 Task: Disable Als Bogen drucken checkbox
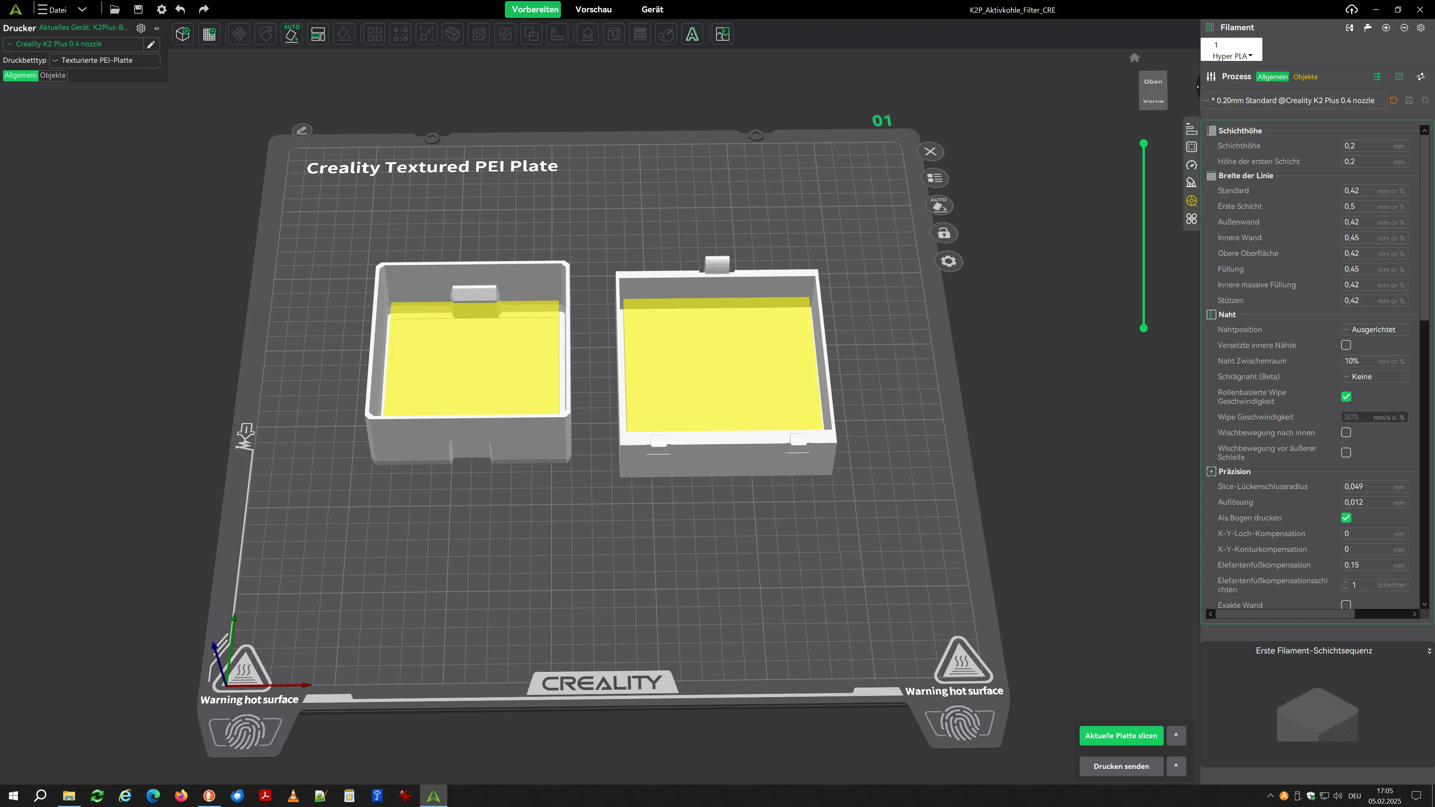point(1346,518)
